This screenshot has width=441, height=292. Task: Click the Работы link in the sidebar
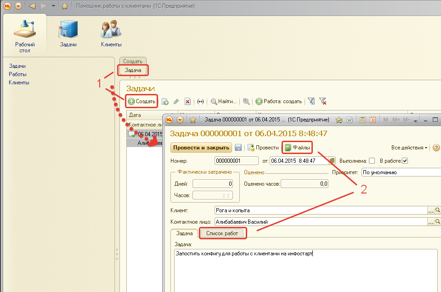[x=17, y=74]
